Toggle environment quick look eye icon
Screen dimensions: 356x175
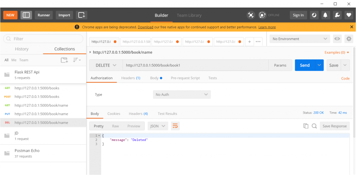[337, 39]
